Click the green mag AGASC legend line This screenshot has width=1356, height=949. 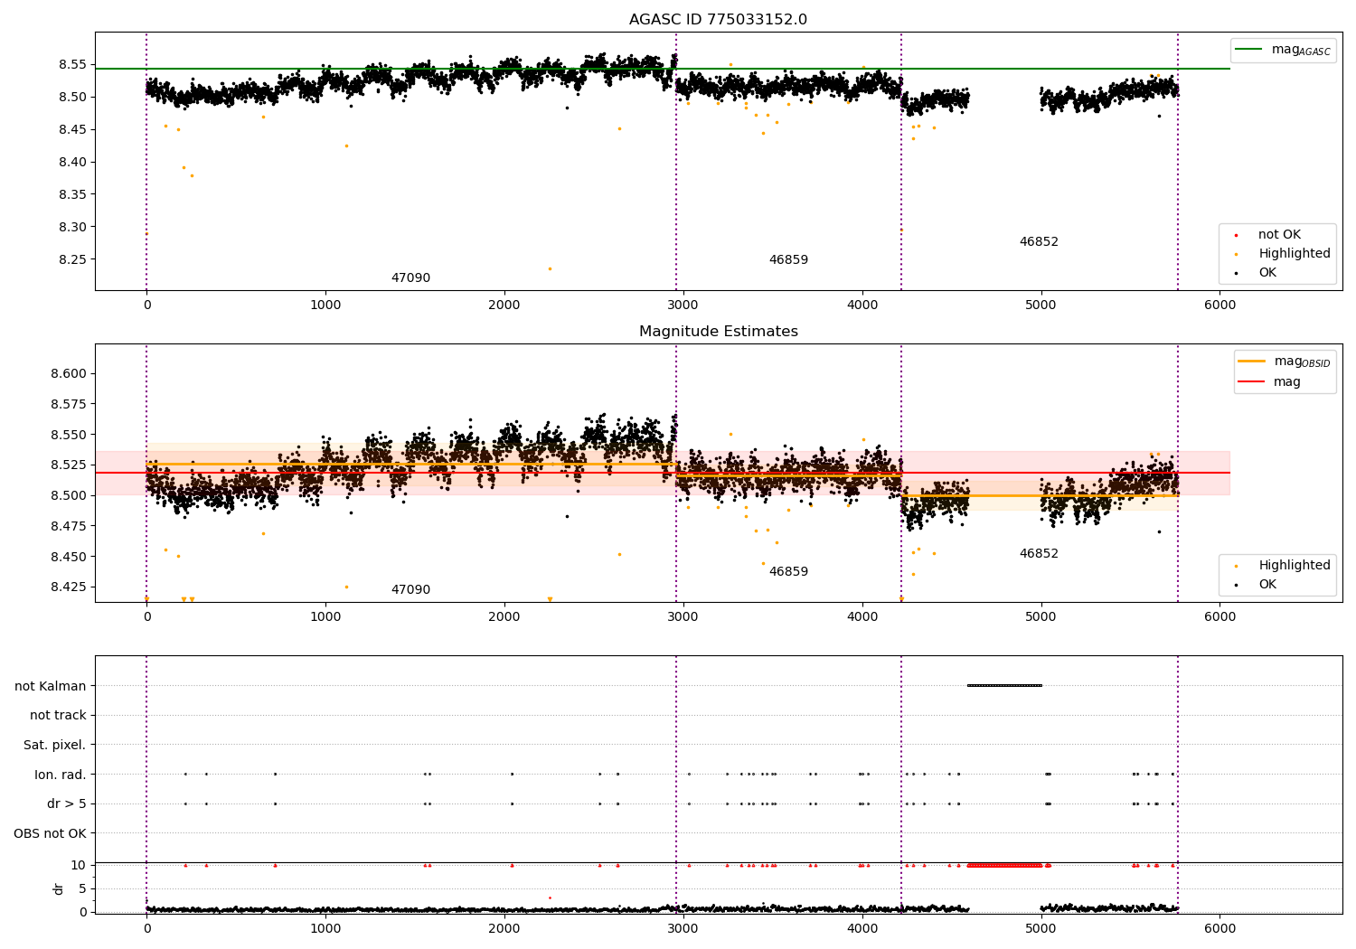pyautogui.click(x=1249, y=50)
